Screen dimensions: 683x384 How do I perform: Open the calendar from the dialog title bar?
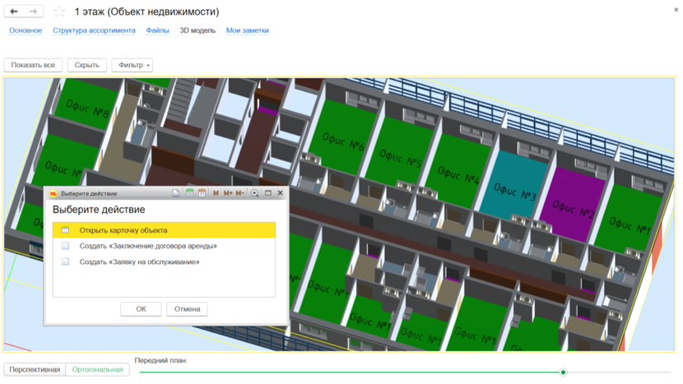[202, 193]
